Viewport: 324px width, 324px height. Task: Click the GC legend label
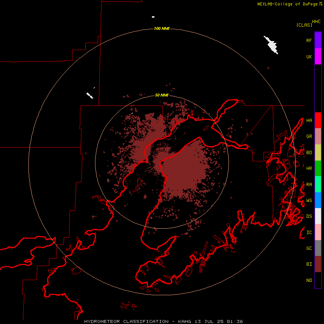[x=309, y=248]
